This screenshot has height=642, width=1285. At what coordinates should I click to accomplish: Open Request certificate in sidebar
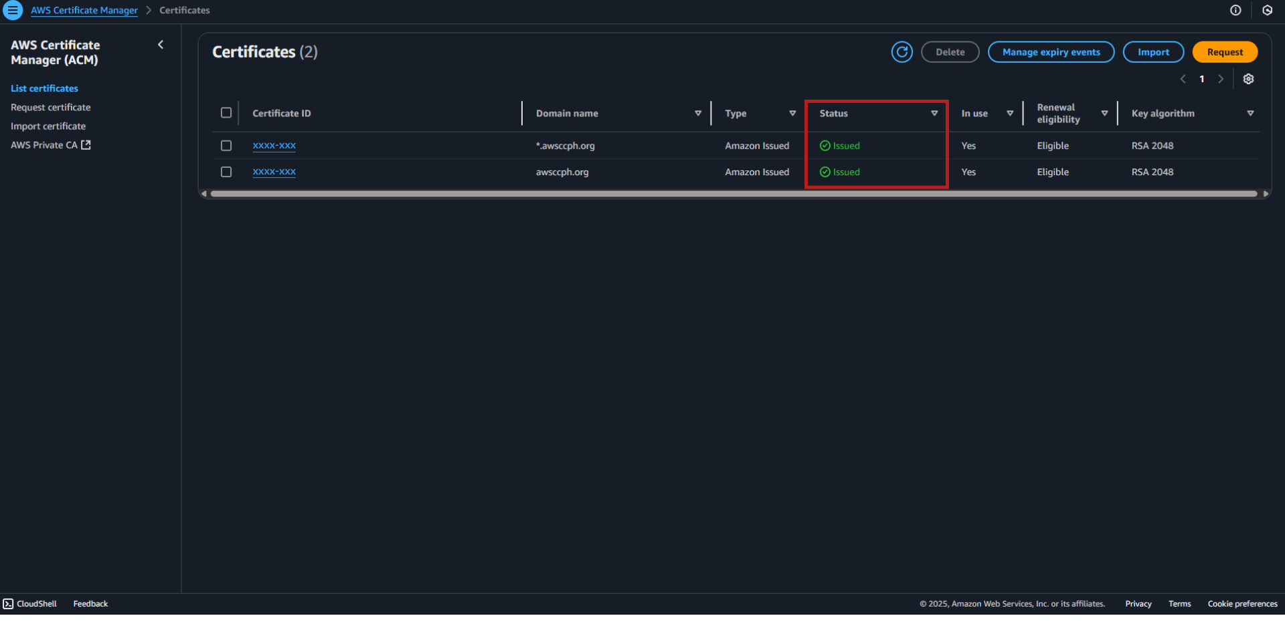click(x=51, y=107)
